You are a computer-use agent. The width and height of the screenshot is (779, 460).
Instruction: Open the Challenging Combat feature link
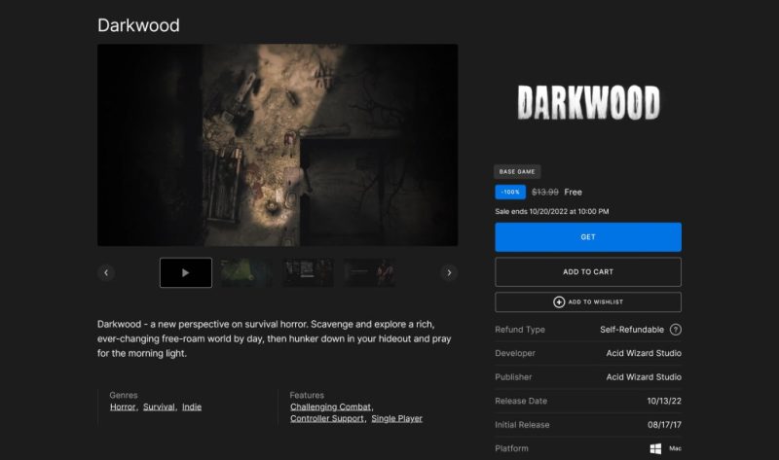[x=330, y=407]
